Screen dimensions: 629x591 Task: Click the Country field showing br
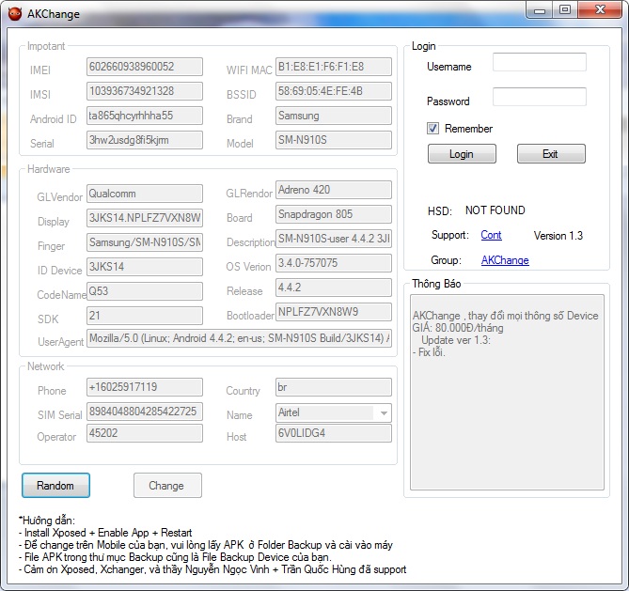point(334,387)
